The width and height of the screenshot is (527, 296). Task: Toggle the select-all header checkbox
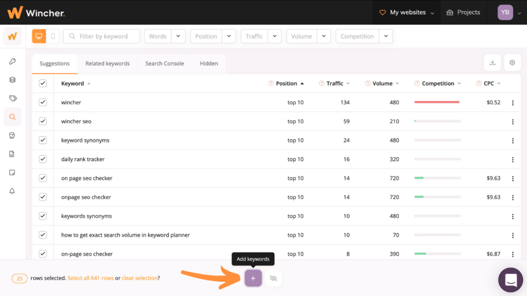click(43, 83)
